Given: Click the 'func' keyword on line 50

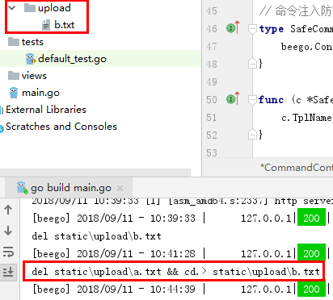Looking at the screenshot, I should pyautogui.click(x=271, y=100).
